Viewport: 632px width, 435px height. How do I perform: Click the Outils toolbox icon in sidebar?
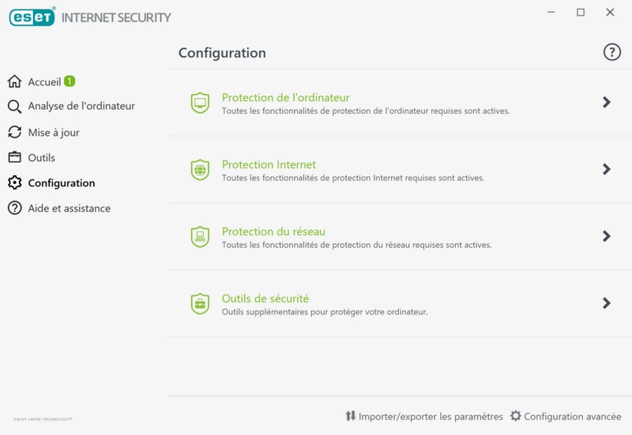(x=14, y=157)
